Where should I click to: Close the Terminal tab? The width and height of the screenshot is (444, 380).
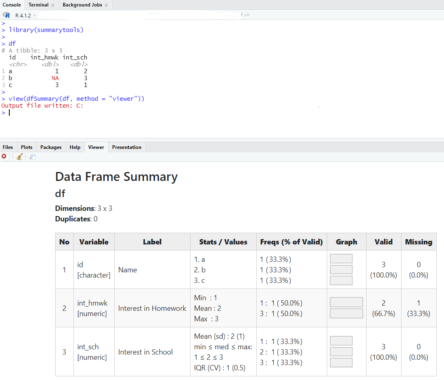[x=53, y=5]
